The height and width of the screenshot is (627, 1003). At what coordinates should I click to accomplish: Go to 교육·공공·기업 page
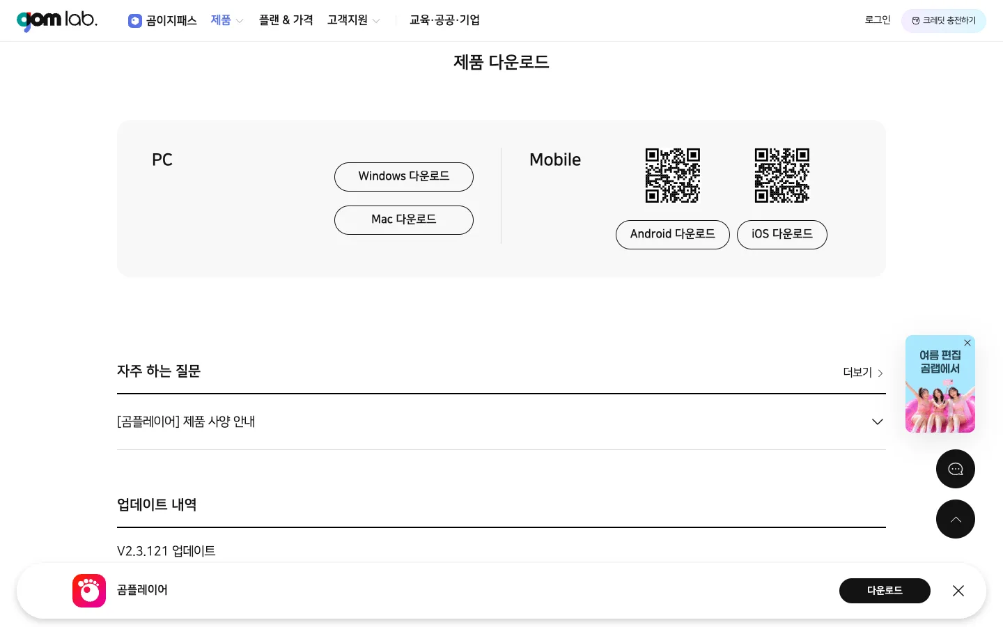[x=444, y=20]
